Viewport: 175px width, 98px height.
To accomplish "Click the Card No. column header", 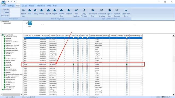I will tap(46, 36).
